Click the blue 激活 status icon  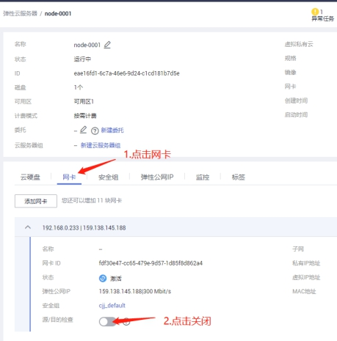(x=103, y=278)
